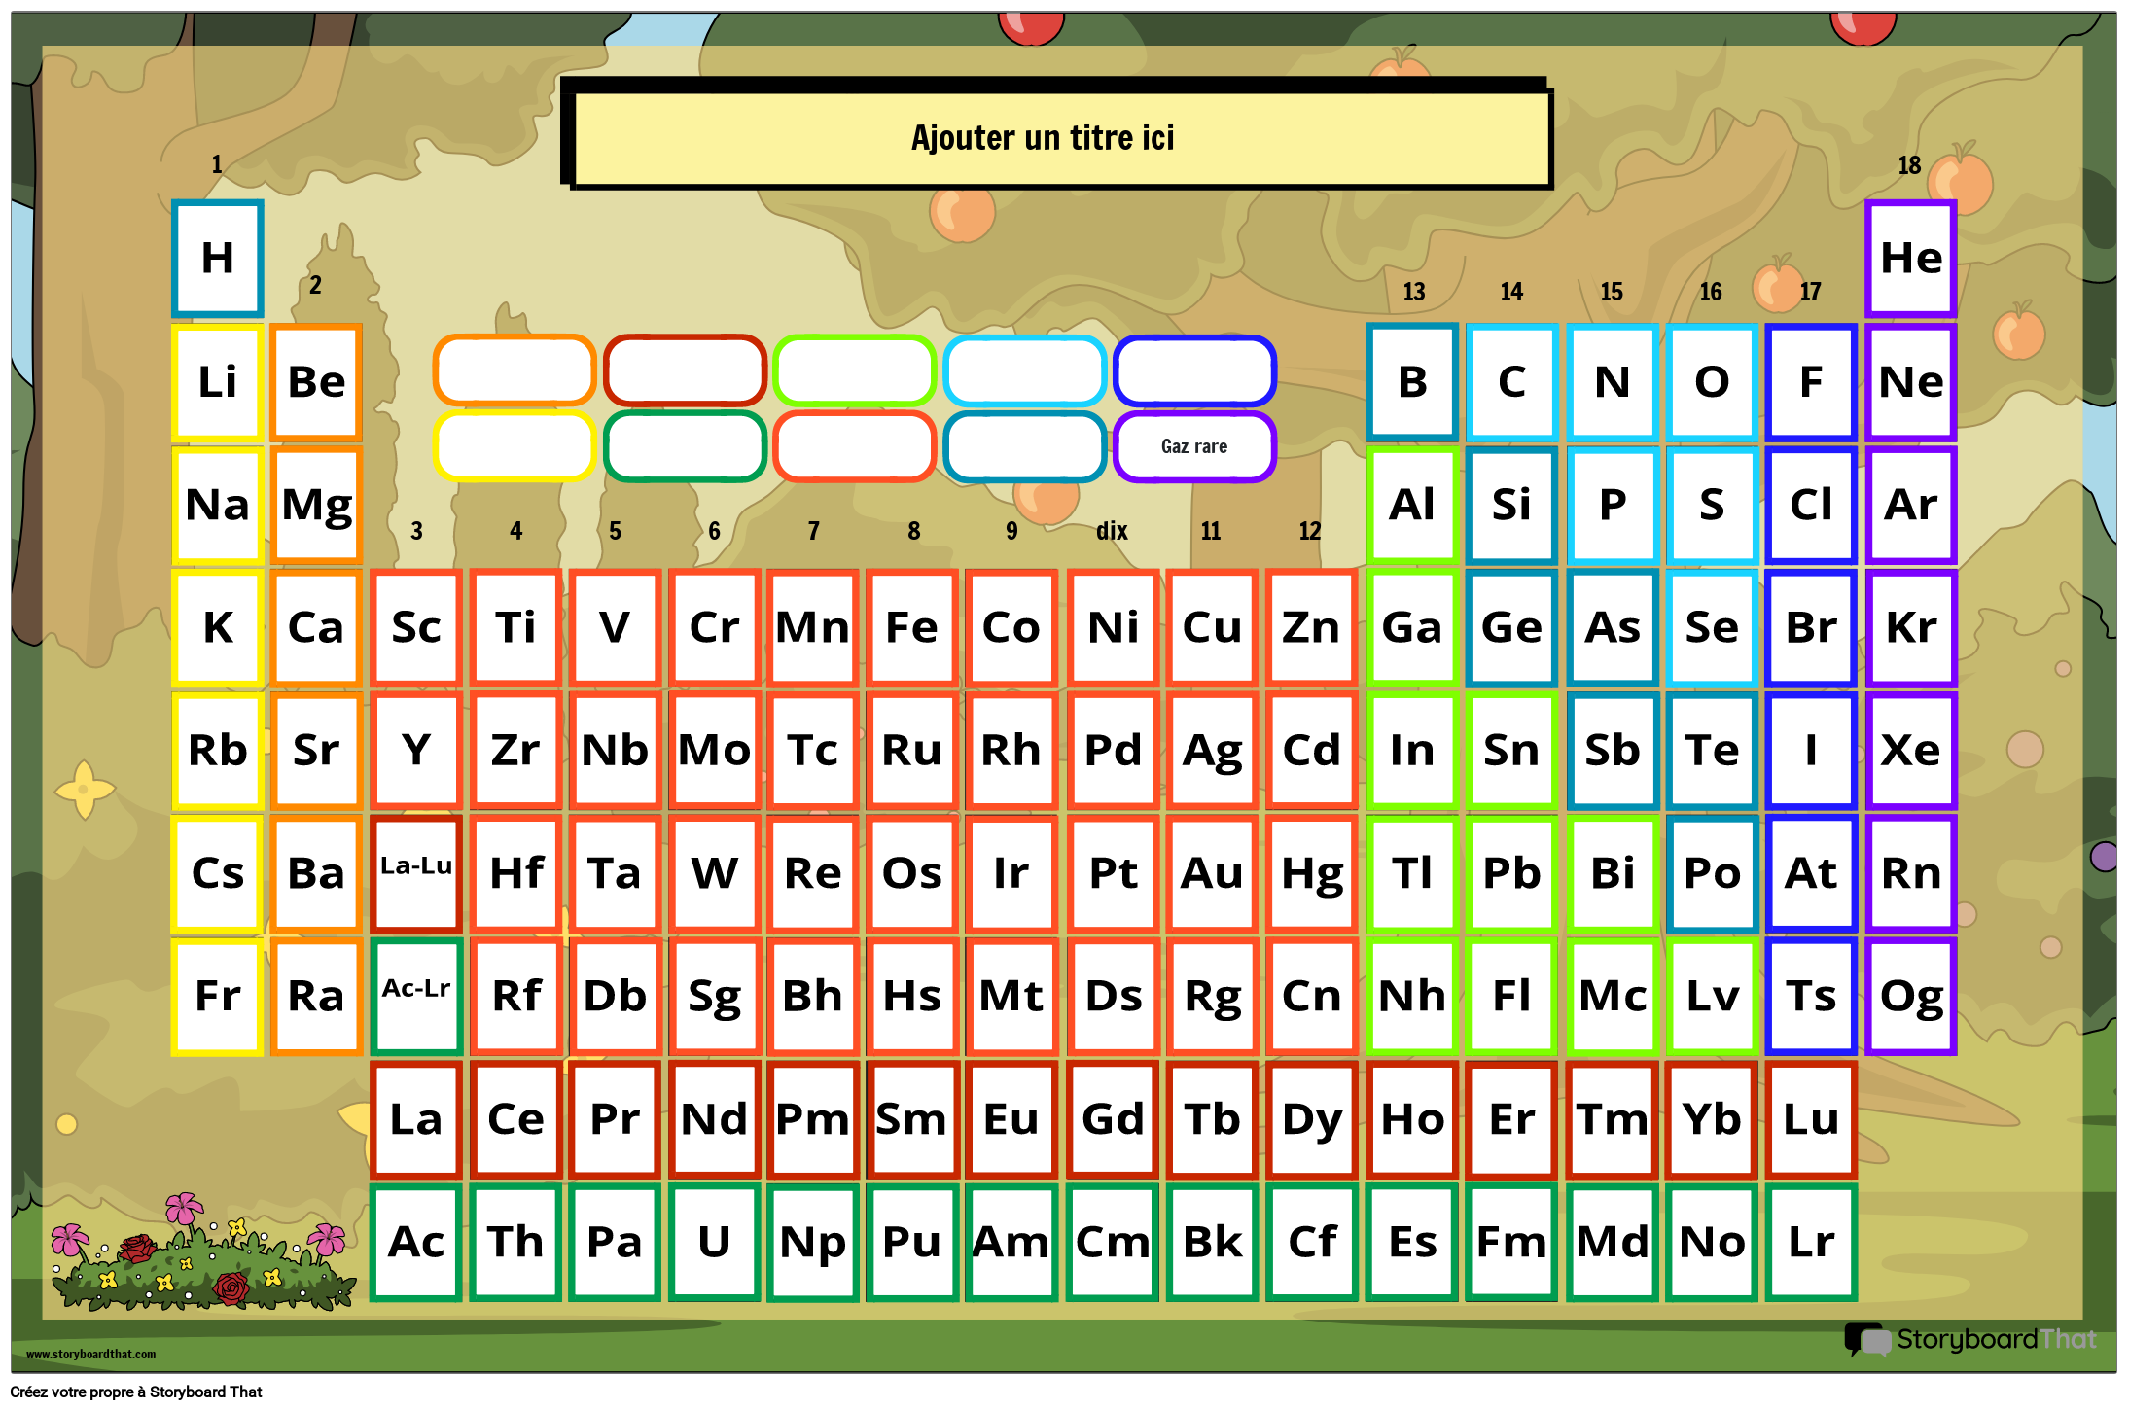Click the empty dark red legend box
The image size is (2129, 1410).
685,370
